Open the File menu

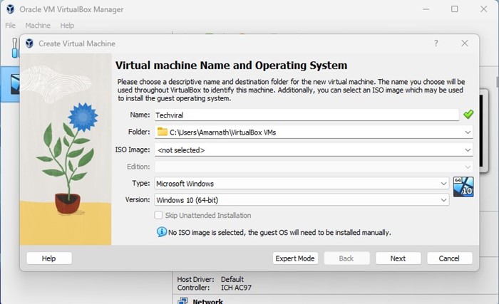coord(10,26)
